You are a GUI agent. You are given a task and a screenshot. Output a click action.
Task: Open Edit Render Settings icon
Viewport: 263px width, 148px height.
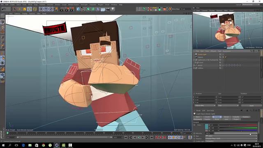tap(72, 9)
